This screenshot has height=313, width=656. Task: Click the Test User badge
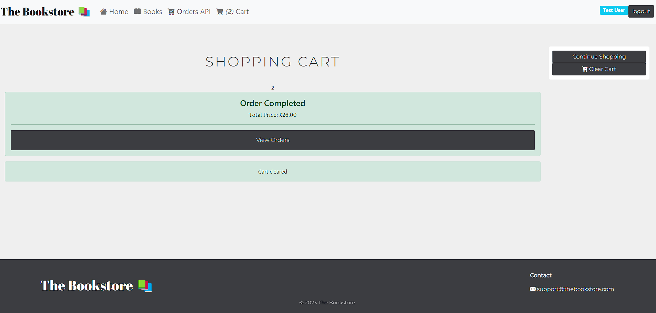tap(614, 10)
